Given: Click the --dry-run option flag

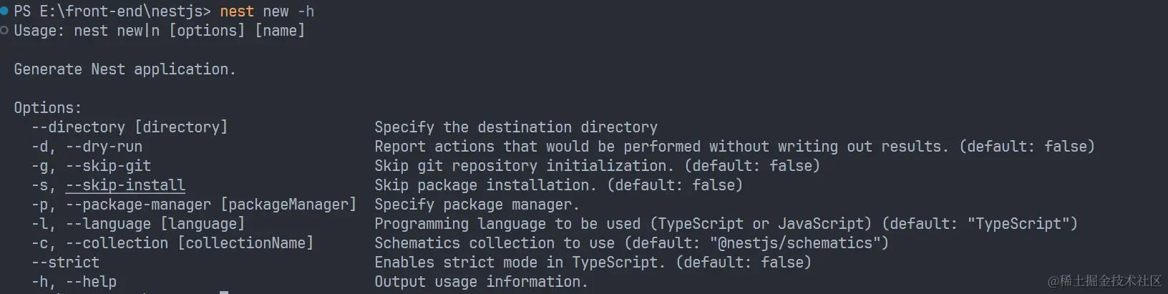Looking at the screenshot, I should point(104,147).
